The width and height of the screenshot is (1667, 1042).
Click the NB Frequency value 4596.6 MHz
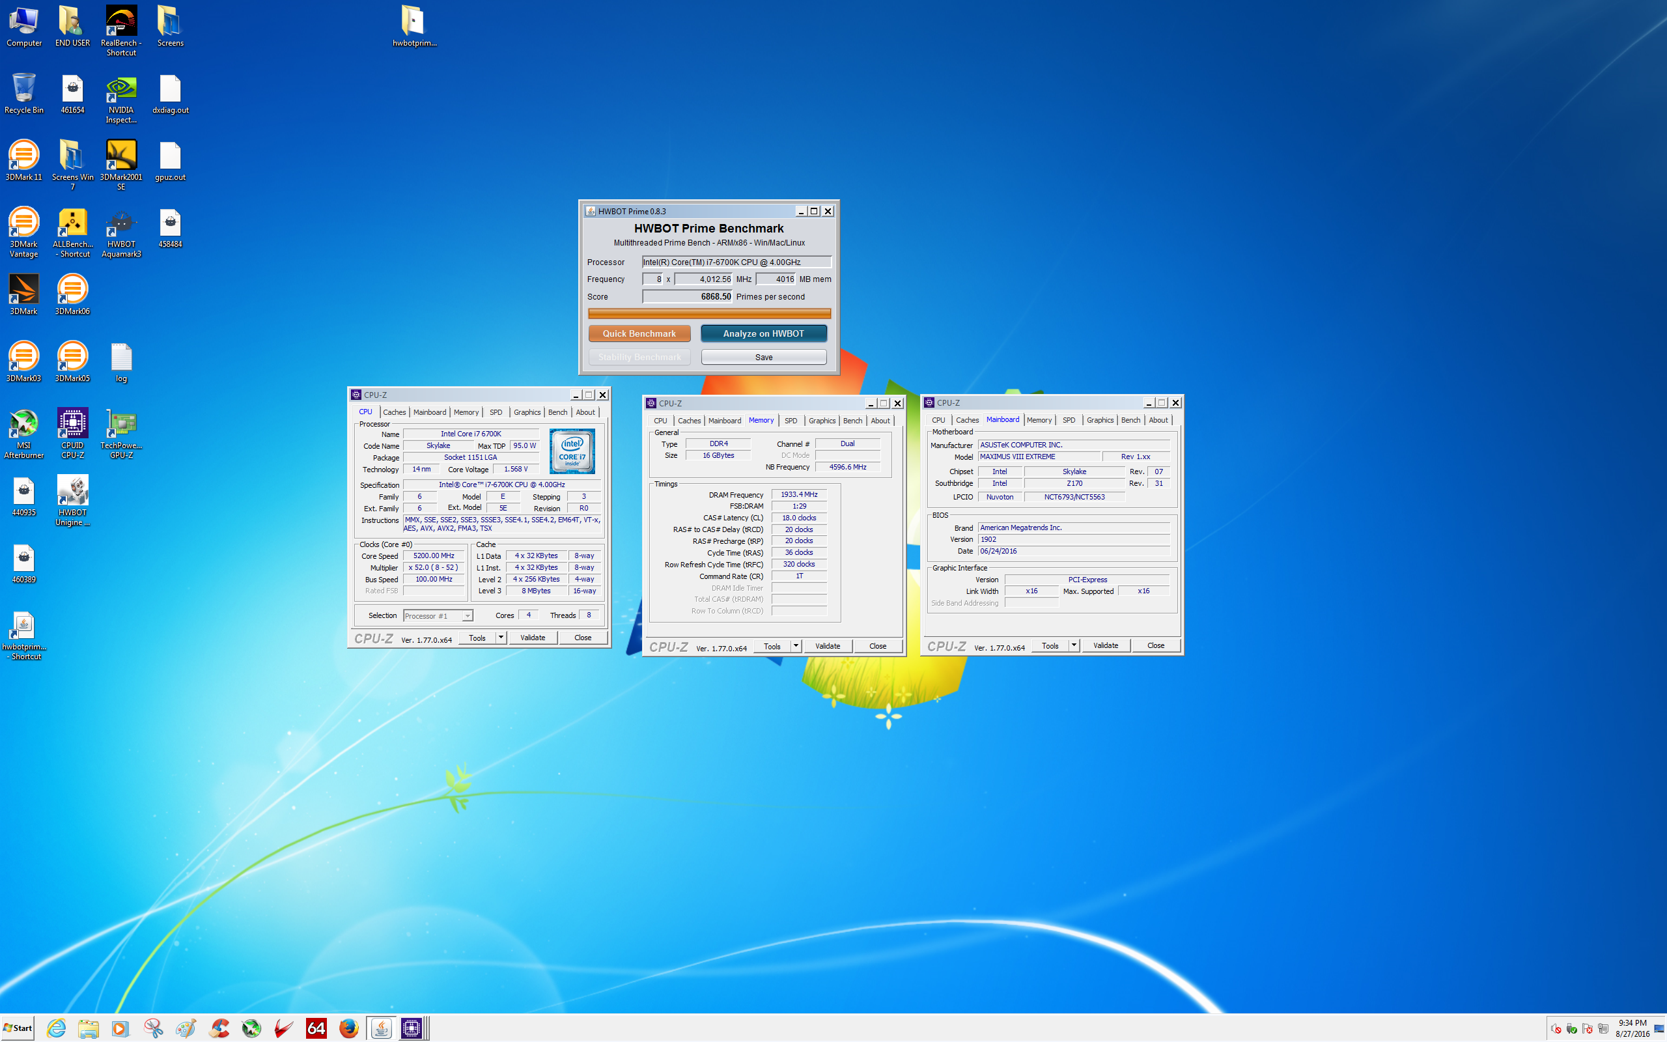pyautogui.click(x=847, y=466)
